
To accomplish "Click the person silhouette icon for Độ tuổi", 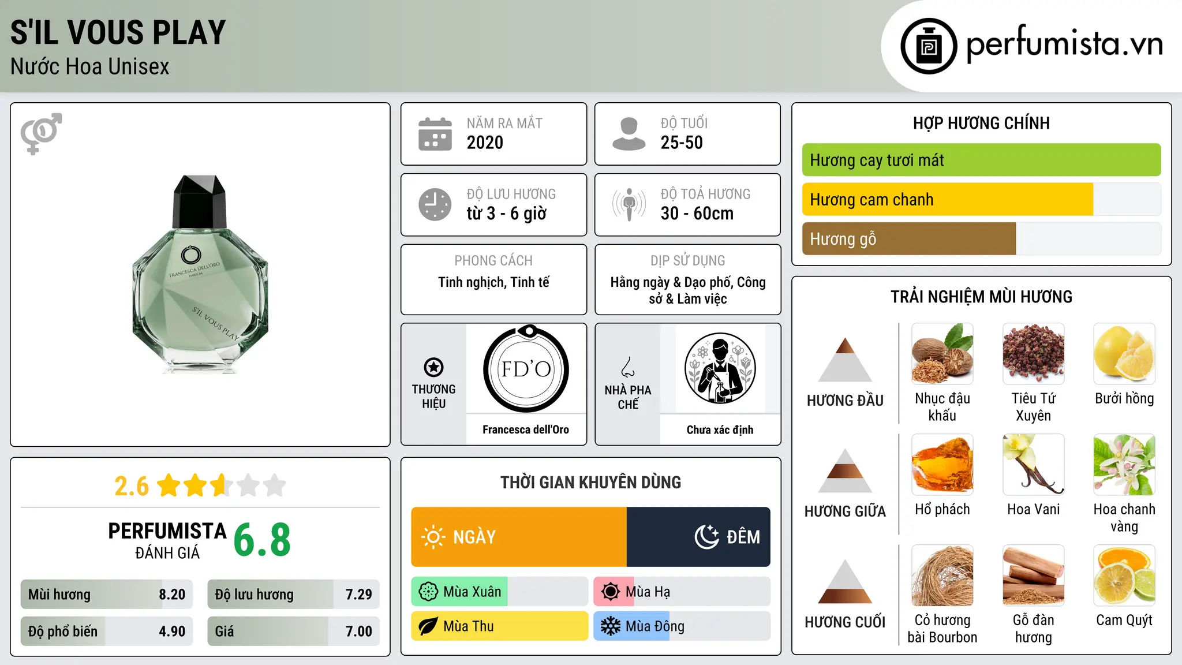I will point(629,134).
